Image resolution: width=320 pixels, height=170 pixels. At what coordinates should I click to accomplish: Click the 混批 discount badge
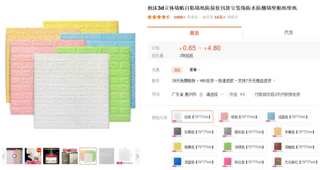177,70
